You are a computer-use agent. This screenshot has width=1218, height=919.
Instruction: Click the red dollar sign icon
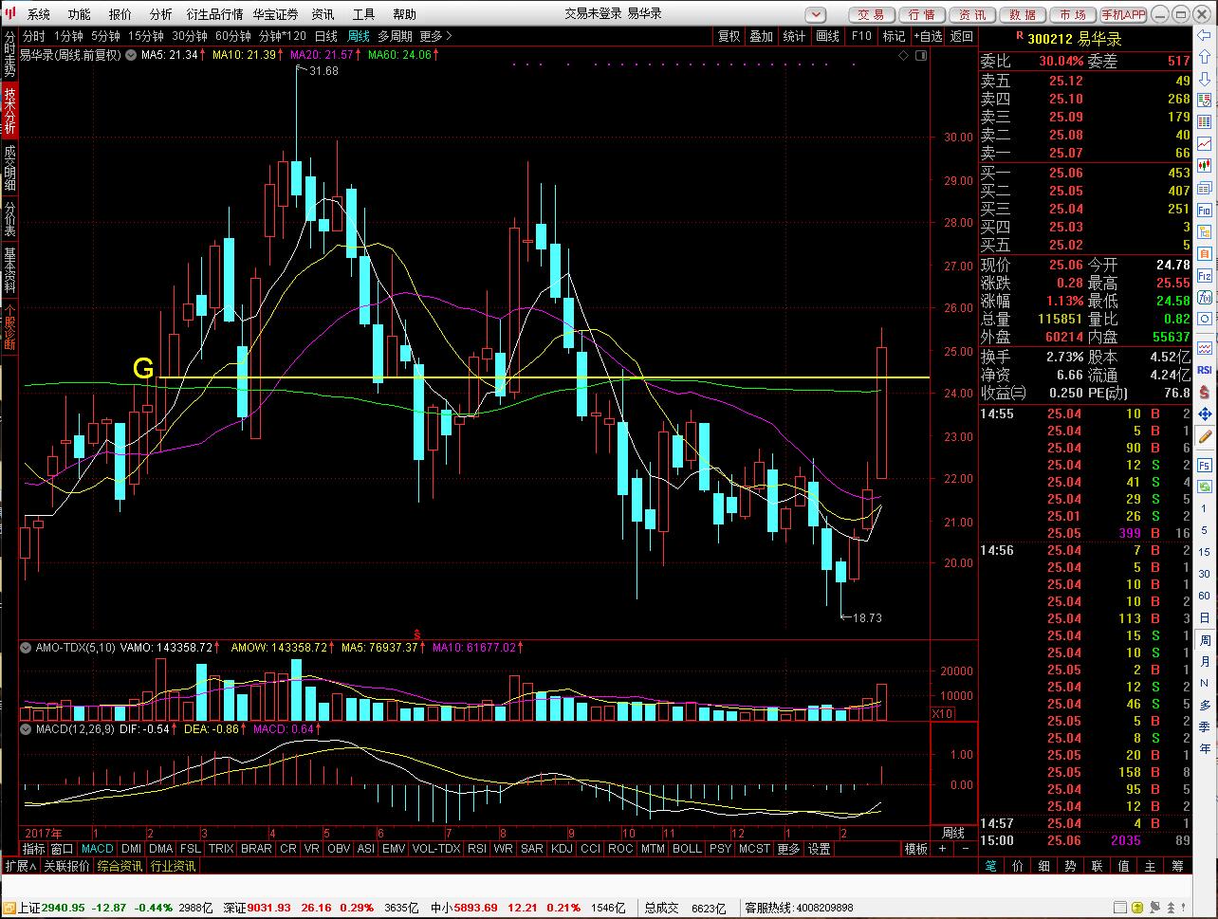click(x=1205, y=392)
